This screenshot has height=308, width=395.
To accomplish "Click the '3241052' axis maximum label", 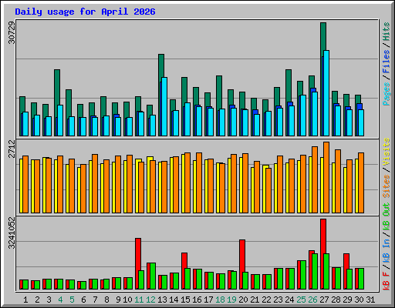I will coord(12,233).
